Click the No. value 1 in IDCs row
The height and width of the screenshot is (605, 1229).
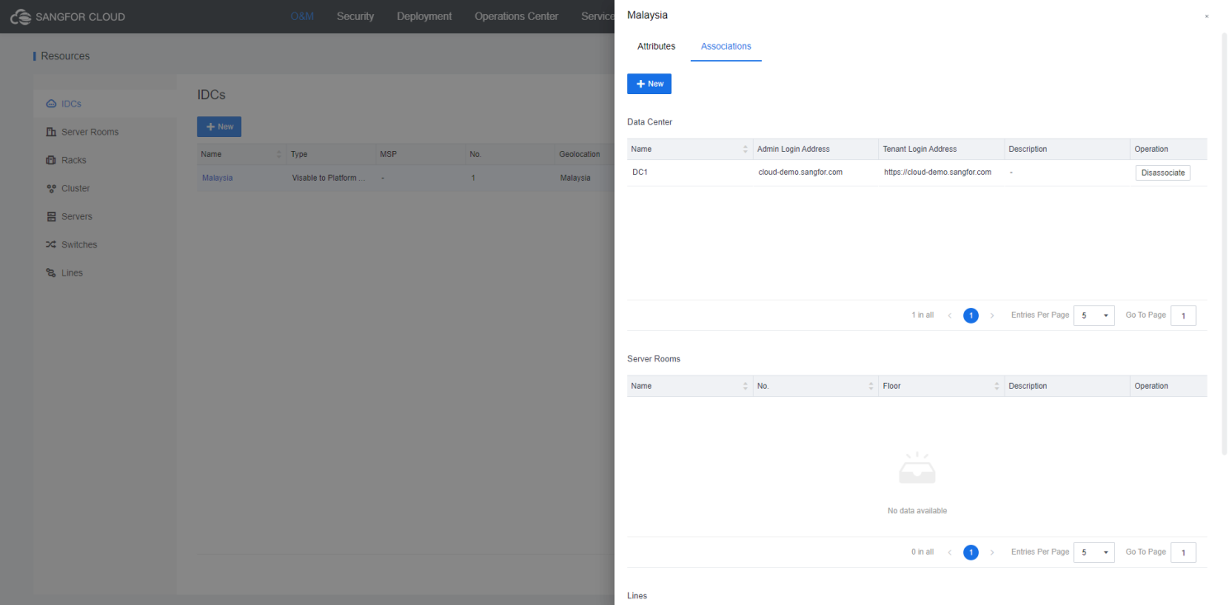(473, 177)
